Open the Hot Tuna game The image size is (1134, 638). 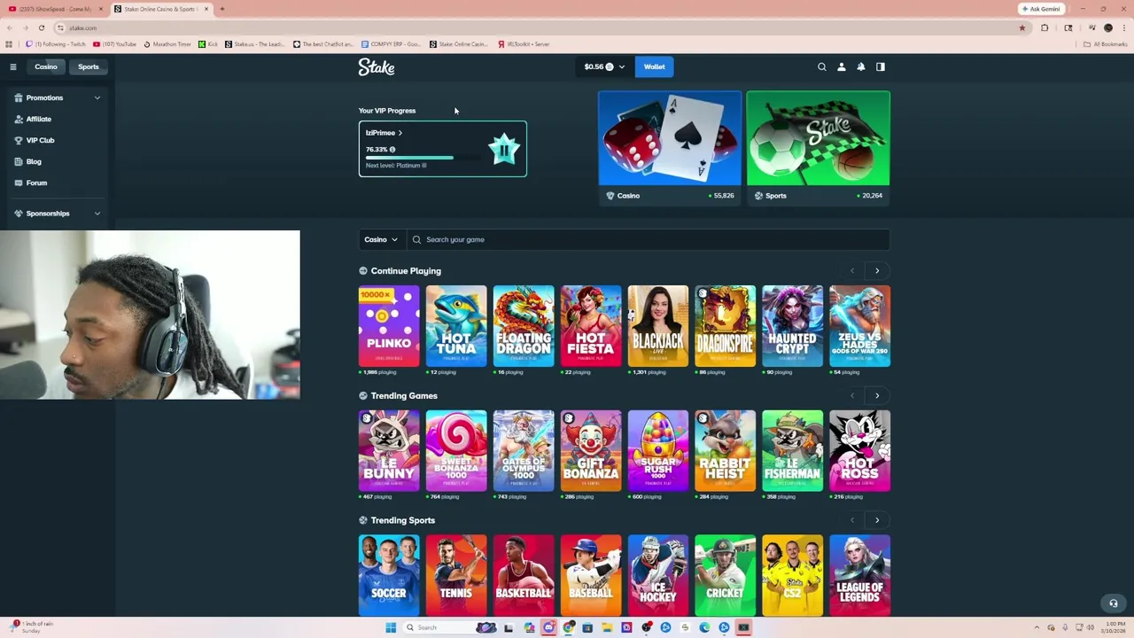456,326
